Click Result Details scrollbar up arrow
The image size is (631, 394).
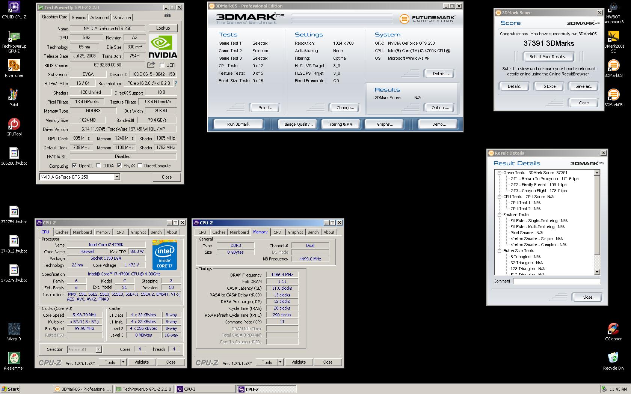tap(597, 173)
